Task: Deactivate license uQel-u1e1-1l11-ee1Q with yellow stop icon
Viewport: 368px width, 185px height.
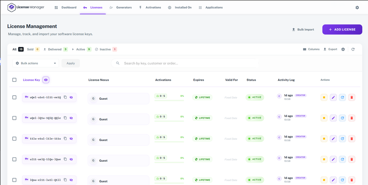Action: 324,97
